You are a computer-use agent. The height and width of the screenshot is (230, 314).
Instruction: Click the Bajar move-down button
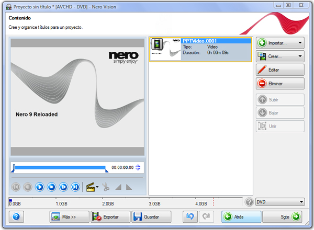[x=280, y=112]
